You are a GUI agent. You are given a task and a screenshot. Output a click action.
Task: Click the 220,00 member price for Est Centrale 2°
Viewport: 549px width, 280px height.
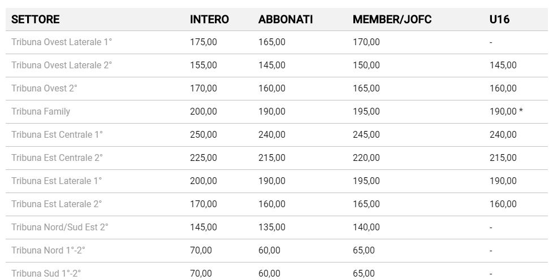point(366,158)
